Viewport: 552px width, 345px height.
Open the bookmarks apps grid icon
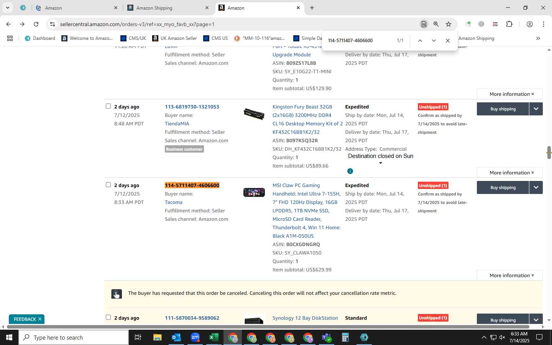[10, 38]
